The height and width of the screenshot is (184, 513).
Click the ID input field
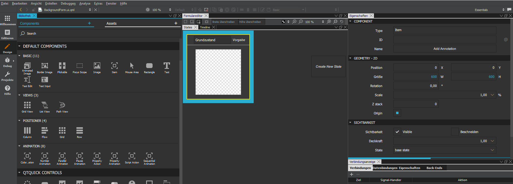(445, 40)
